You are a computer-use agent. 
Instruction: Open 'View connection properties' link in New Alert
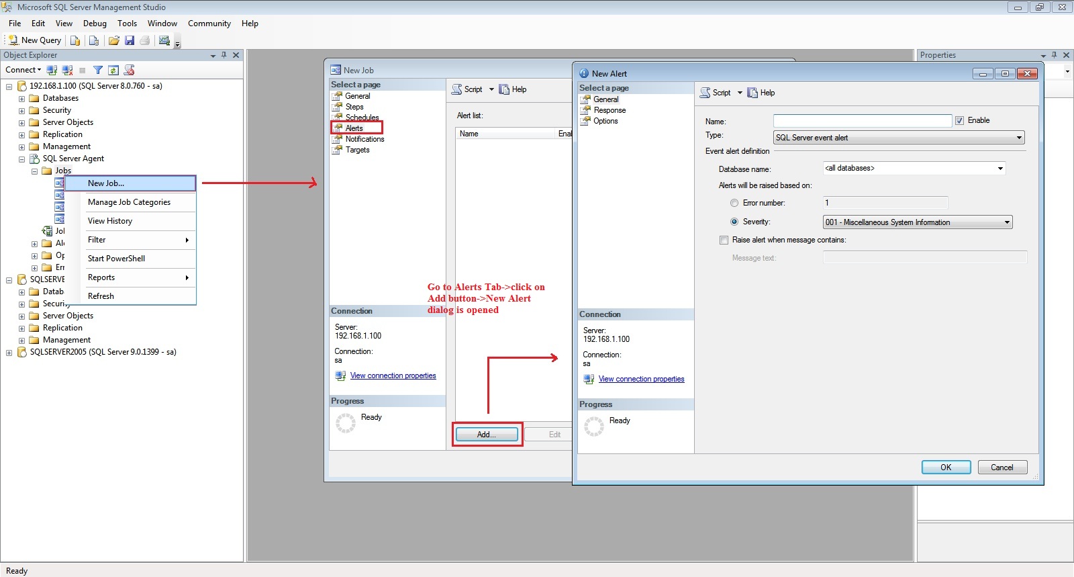641,379
